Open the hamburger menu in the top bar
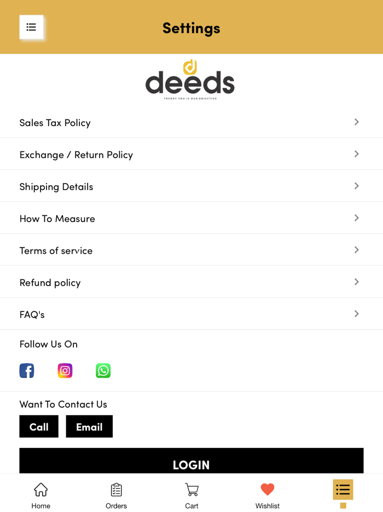This screenshot has width=383, height=512. pos(31,27)
